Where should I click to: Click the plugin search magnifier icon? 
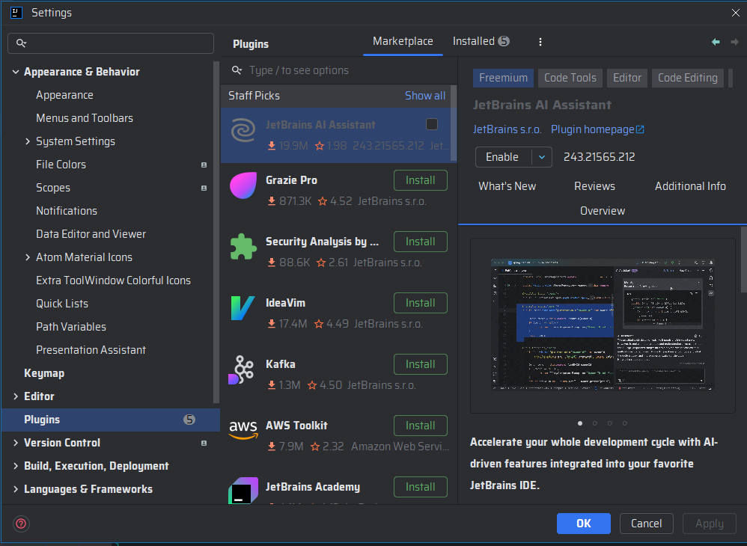point(237,70)
